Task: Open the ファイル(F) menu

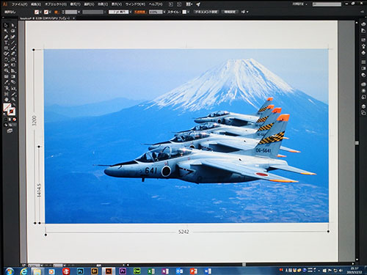Action: point(20,4)
